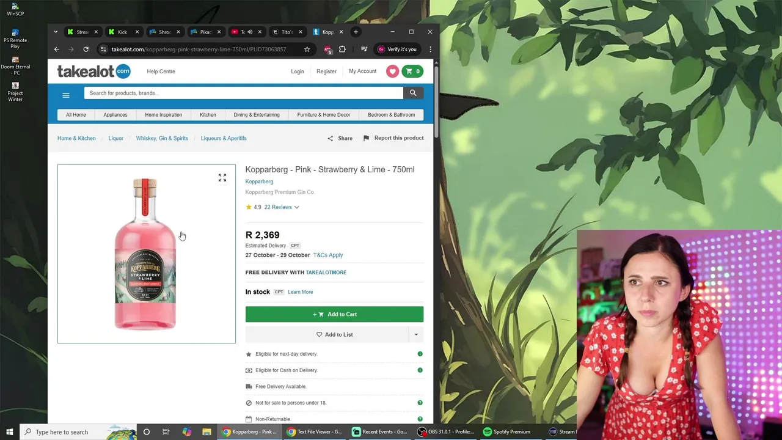
Task: Open the TAKEALOTMORE link
Action: click(326, 273)
